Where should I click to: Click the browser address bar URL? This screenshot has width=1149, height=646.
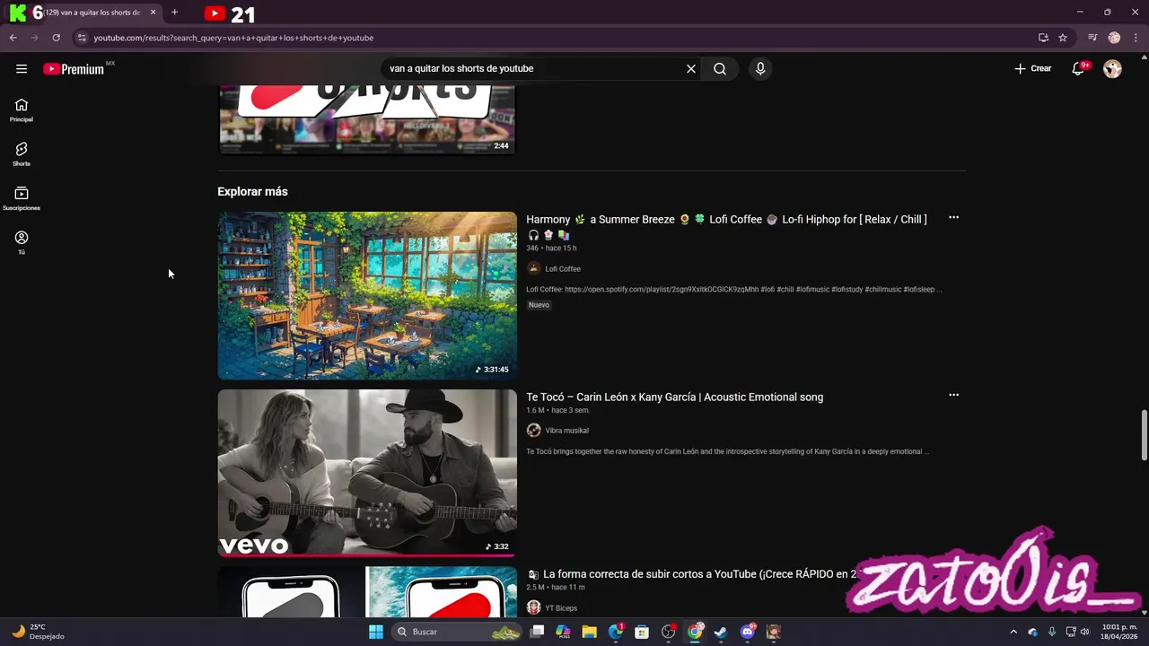(233, 38)
